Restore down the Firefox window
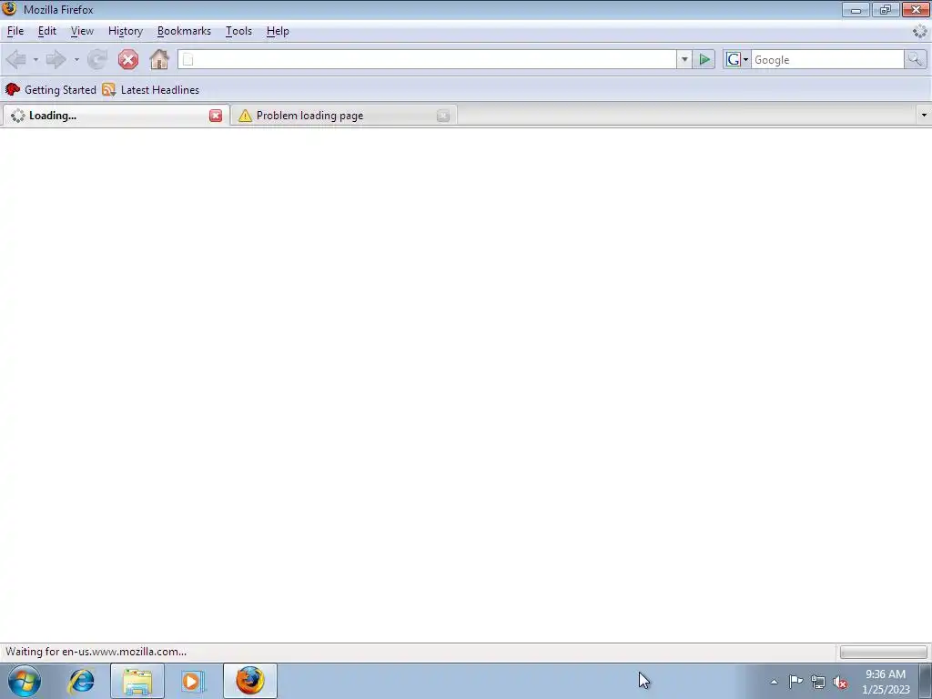The image size is (932, 699). pos(886,9)
